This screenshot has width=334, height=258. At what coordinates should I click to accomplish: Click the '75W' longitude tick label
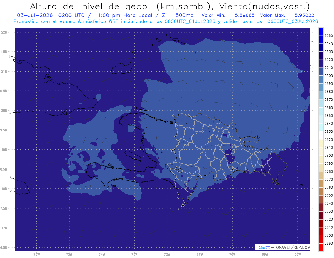(x=69, y=254)
